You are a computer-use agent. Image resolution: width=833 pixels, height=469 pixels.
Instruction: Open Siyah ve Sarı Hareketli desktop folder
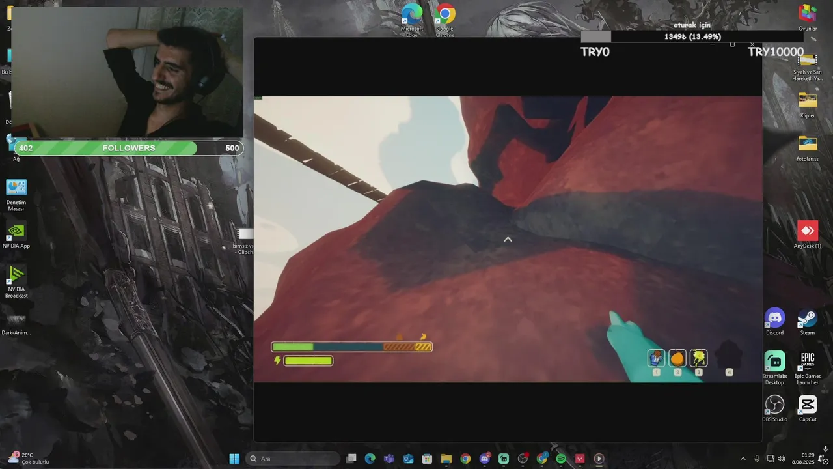coord(808,66)
